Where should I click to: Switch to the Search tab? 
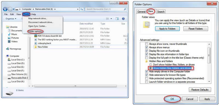pos(161,12)
